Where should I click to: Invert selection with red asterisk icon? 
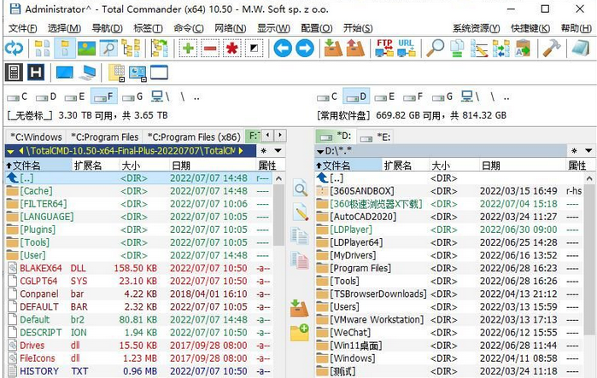pos(231,49)
